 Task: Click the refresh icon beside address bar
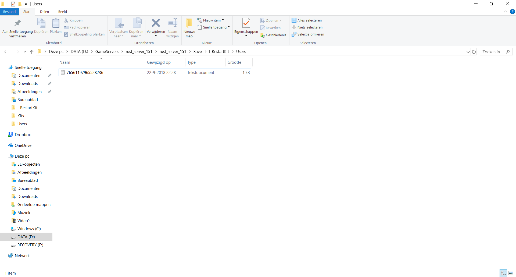pyautogui.click(x=474, y=52)
